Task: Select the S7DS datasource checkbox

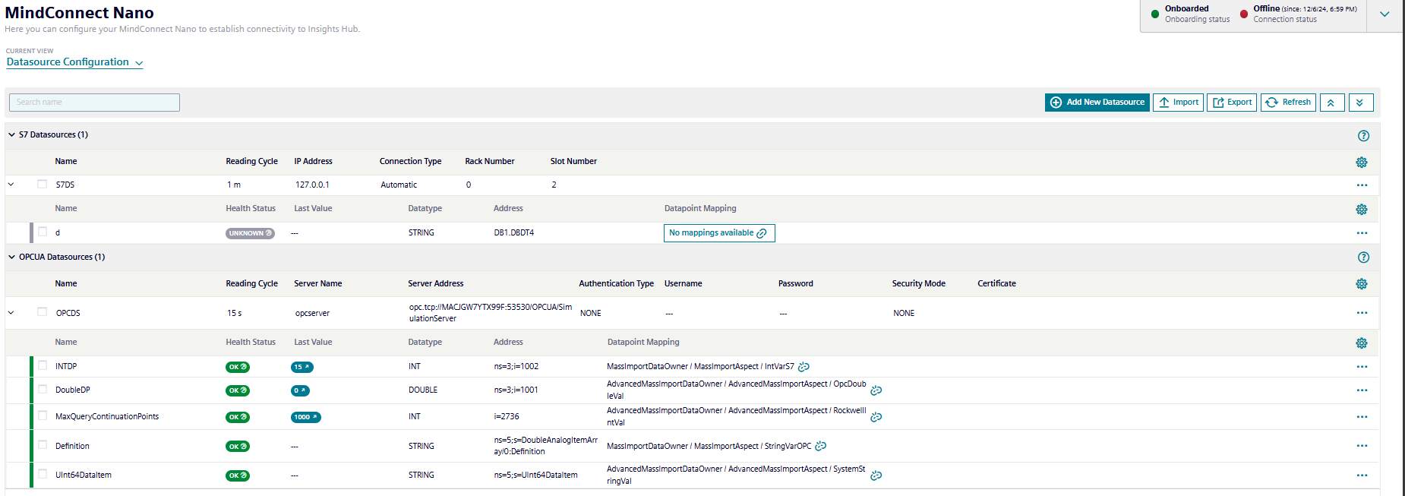Action: (x=42, y=184)
